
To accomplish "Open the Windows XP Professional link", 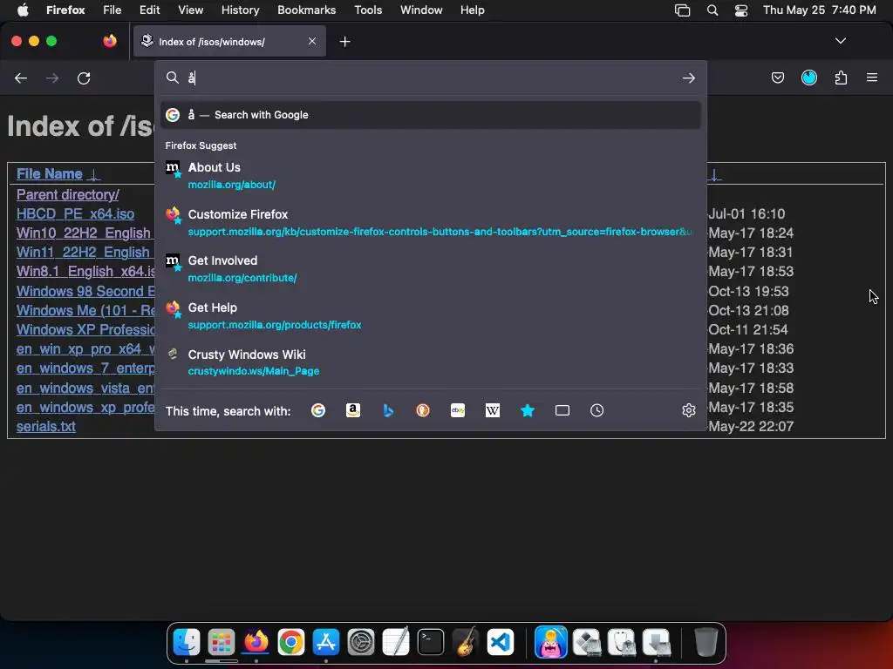I will click(x=85, y=330).
